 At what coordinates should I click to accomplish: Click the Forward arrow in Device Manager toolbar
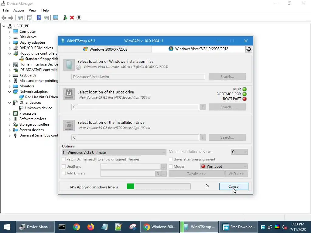tap(11, 18)
